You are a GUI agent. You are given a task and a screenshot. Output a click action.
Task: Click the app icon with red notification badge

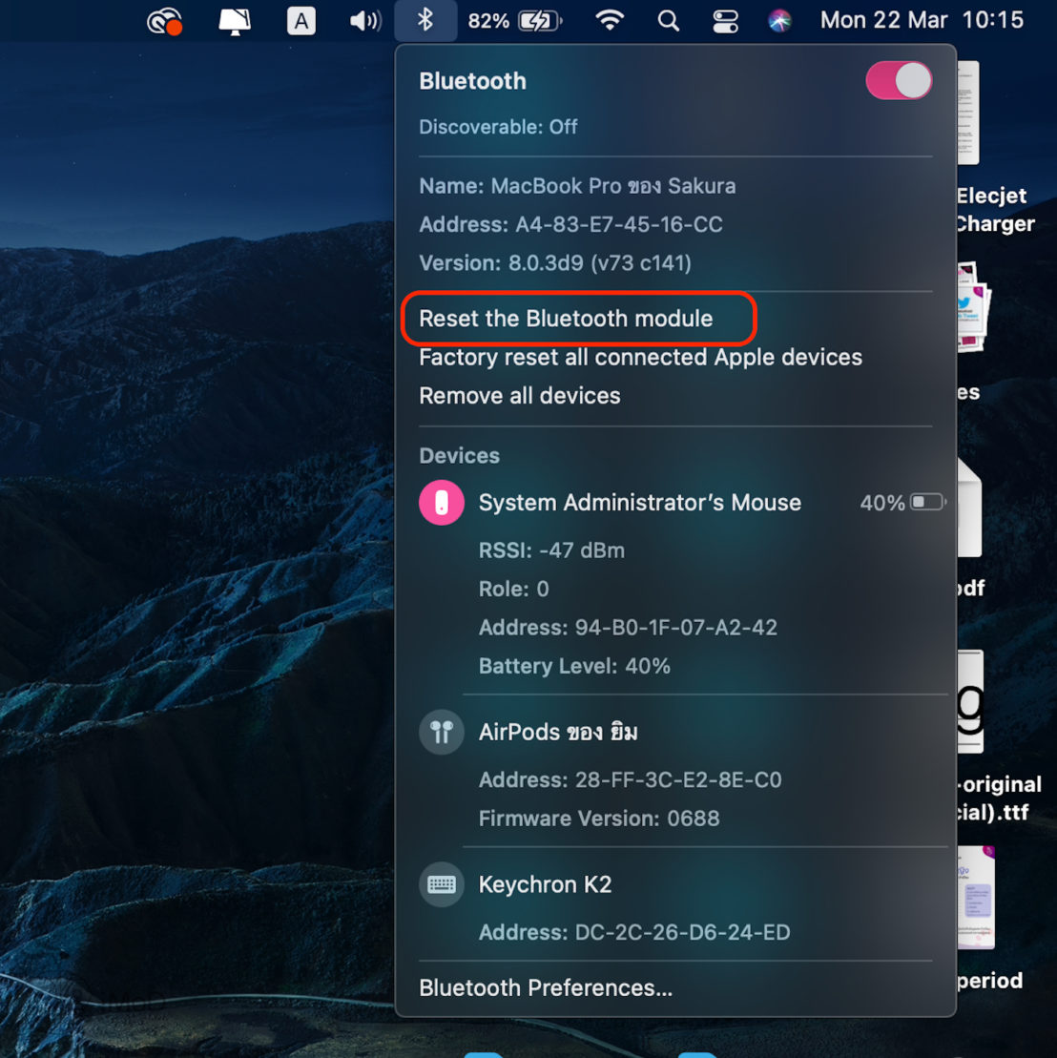[164, 20]
